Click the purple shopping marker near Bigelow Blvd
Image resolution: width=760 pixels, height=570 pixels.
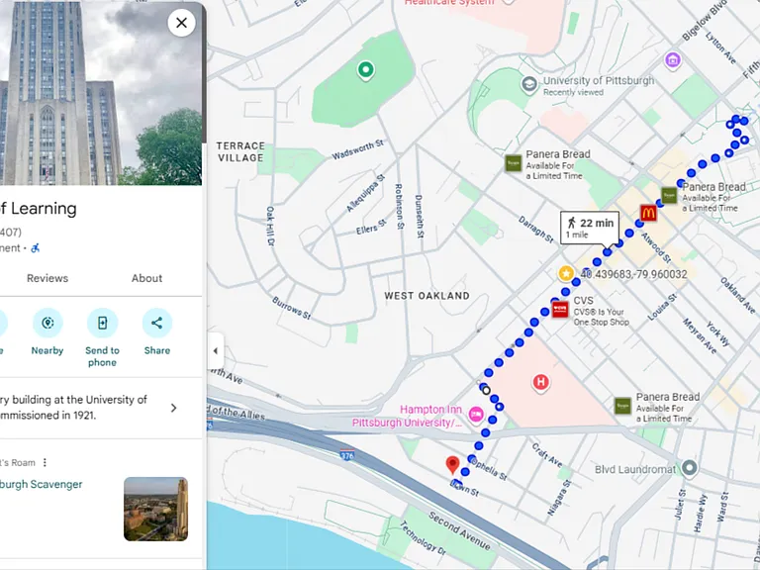coord(672,60)
